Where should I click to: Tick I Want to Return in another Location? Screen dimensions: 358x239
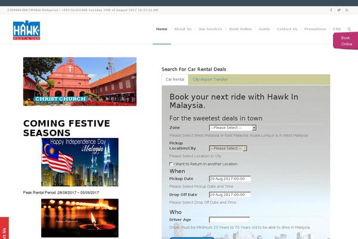(x=171, y=164)
